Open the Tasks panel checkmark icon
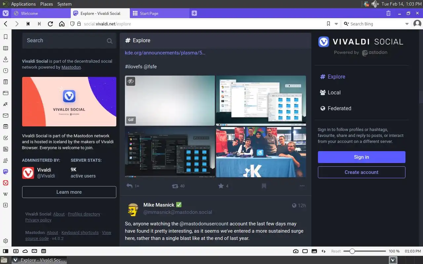The image size is (423, 264). (6, 138)
